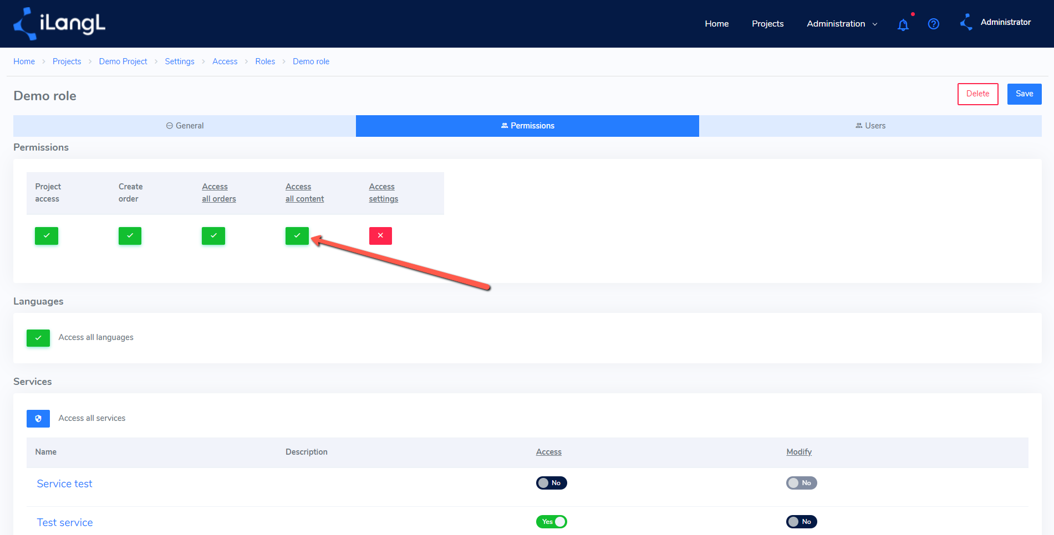
Task: Click the help question mark icon
Action: tap(934, 24)
